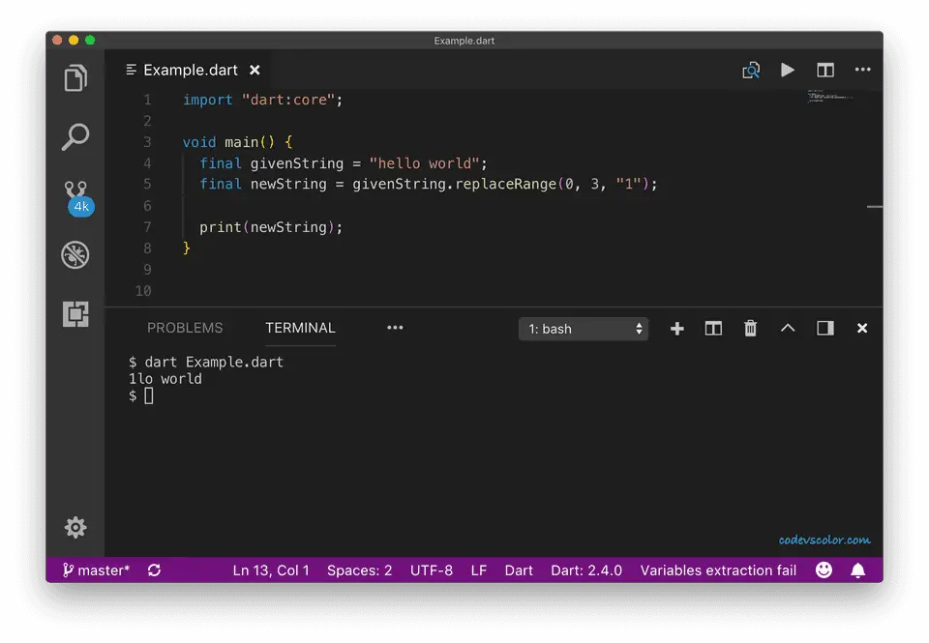Screen dimensions: 929x643
Task: Open the '1: bash' terminal dropdown
Action: click(x=584, y=329)
